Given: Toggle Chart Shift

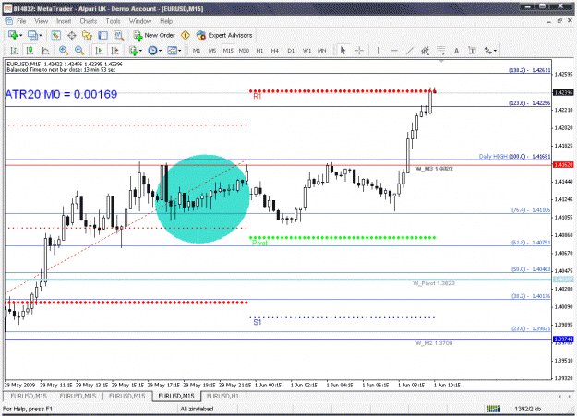Looking at the screenshot, I should tap(114, 51).
